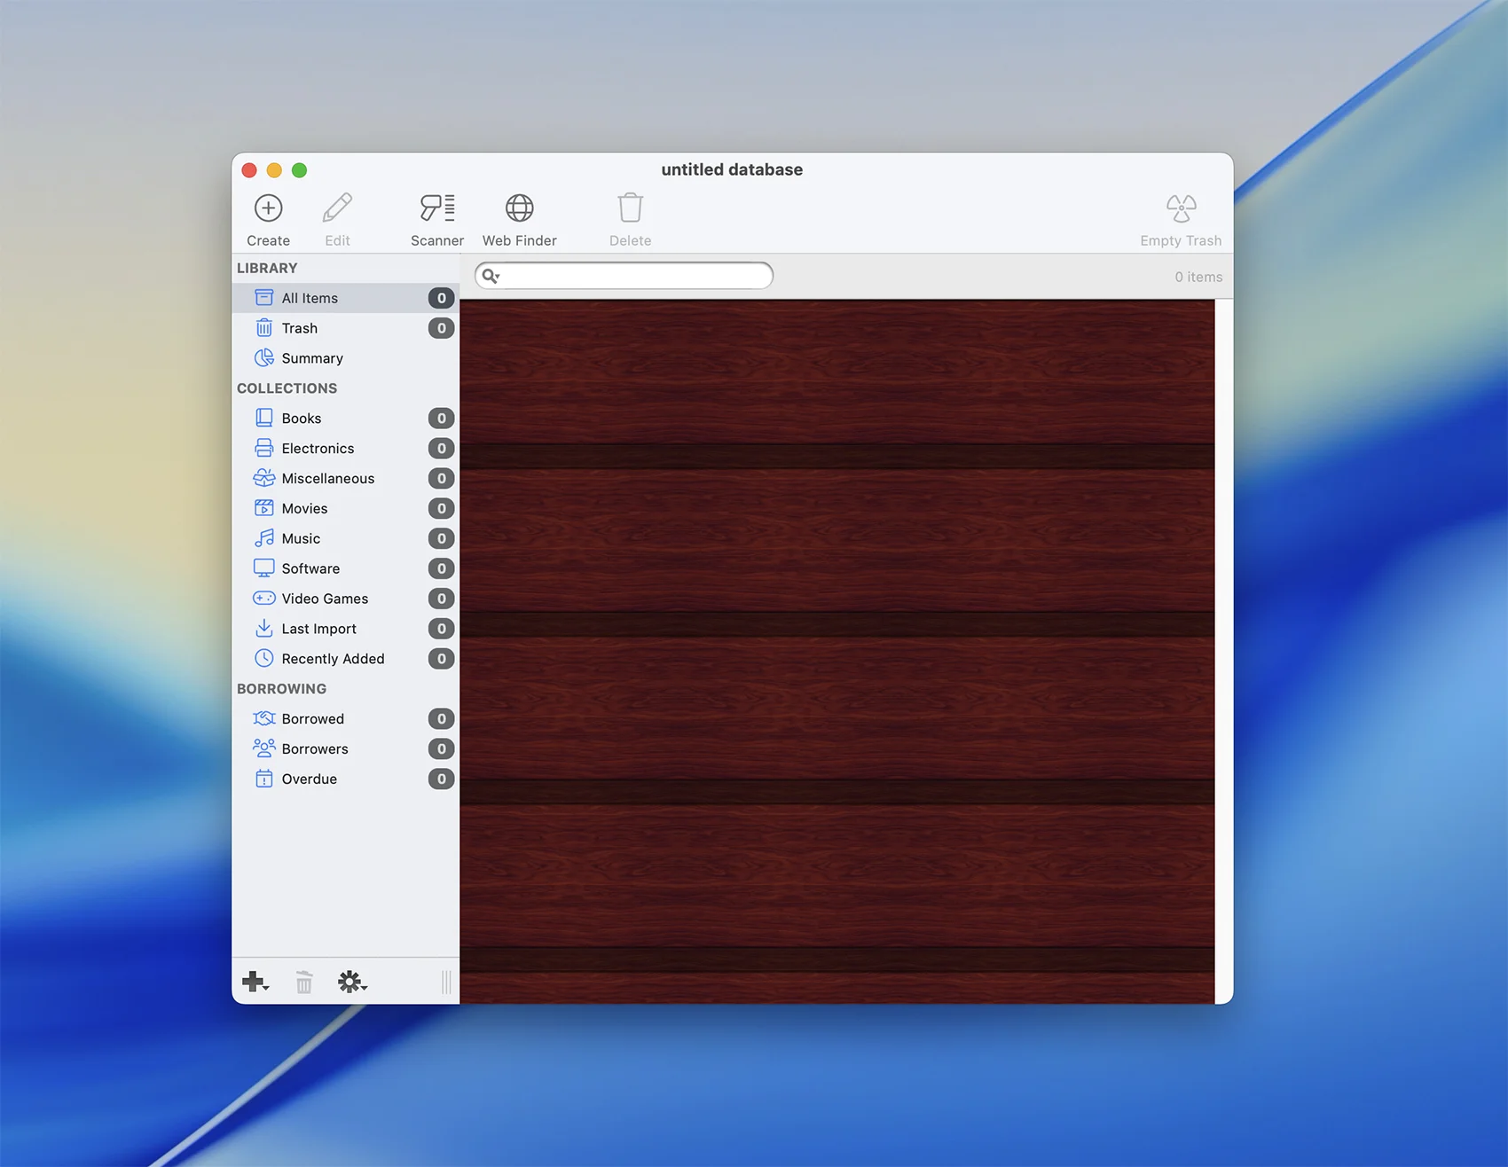Click the Delete trash can toolbar icon
This screenshot has width=1508, height=1167.
tap(630, 208)
